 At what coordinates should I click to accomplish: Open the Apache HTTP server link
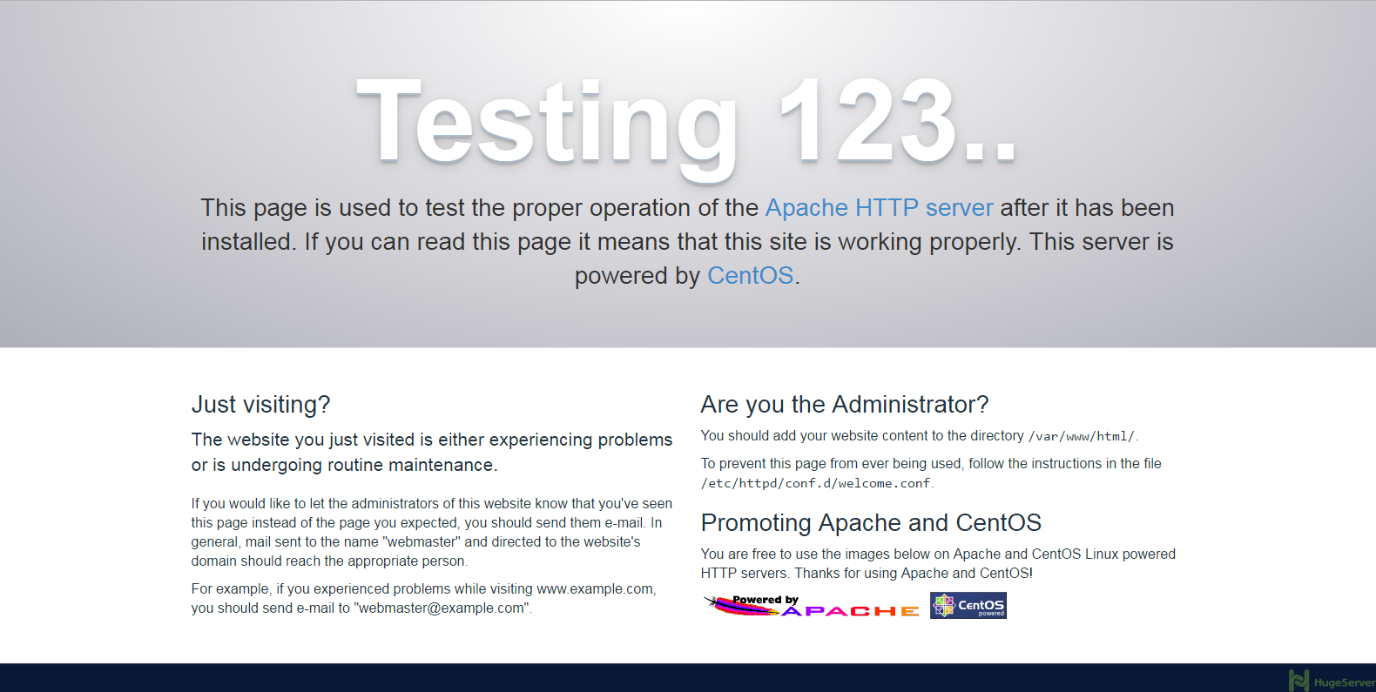879,208
